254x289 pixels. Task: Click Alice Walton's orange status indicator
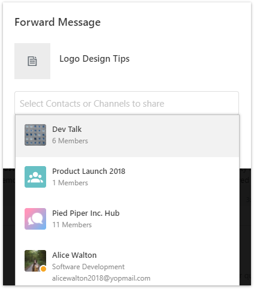click(43, 269)
